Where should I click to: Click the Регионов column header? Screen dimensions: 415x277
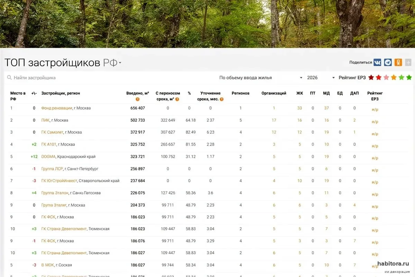240,93
